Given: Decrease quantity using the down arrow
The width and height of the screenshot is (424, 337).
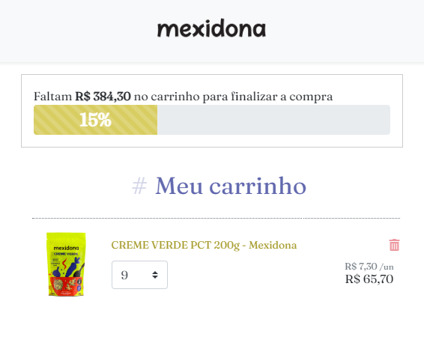Looking at the screenshot, I should pyautogui.click(x=155, y=277).
